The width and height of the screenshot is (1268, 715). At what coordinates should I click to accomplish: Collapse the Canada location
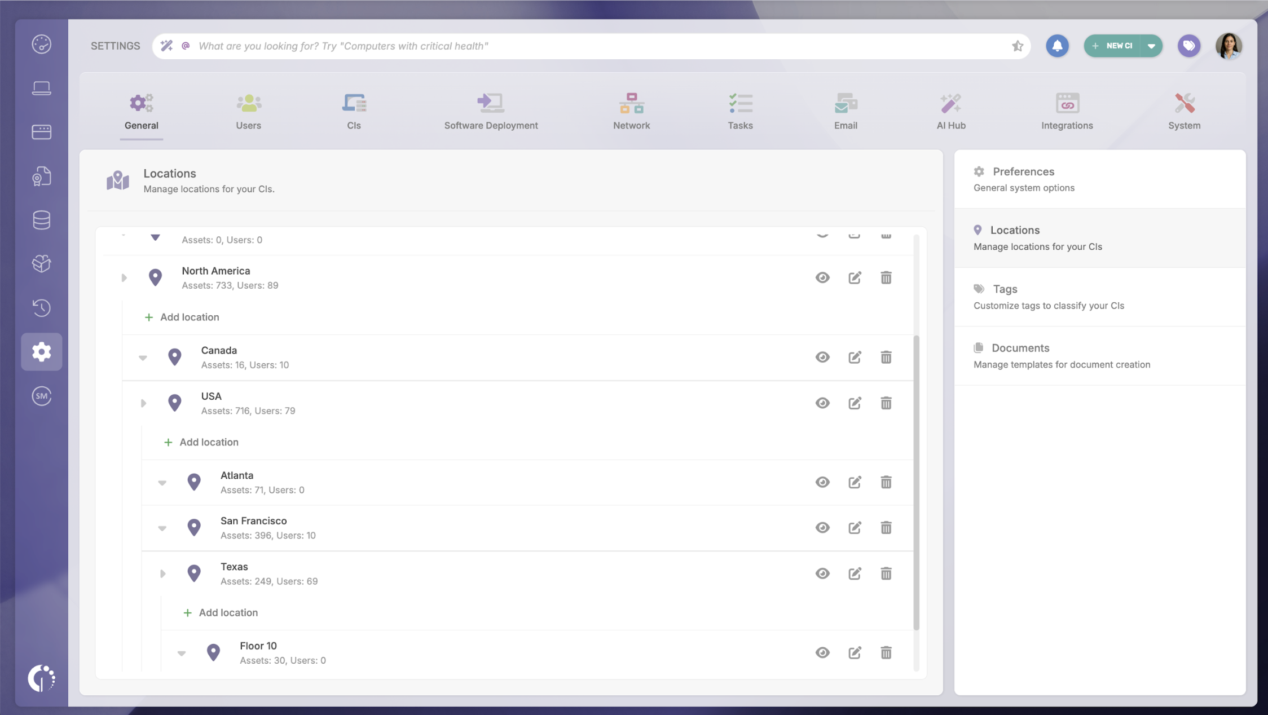(143, 357)
